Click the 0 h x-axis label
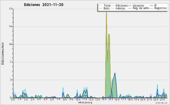 13,99
